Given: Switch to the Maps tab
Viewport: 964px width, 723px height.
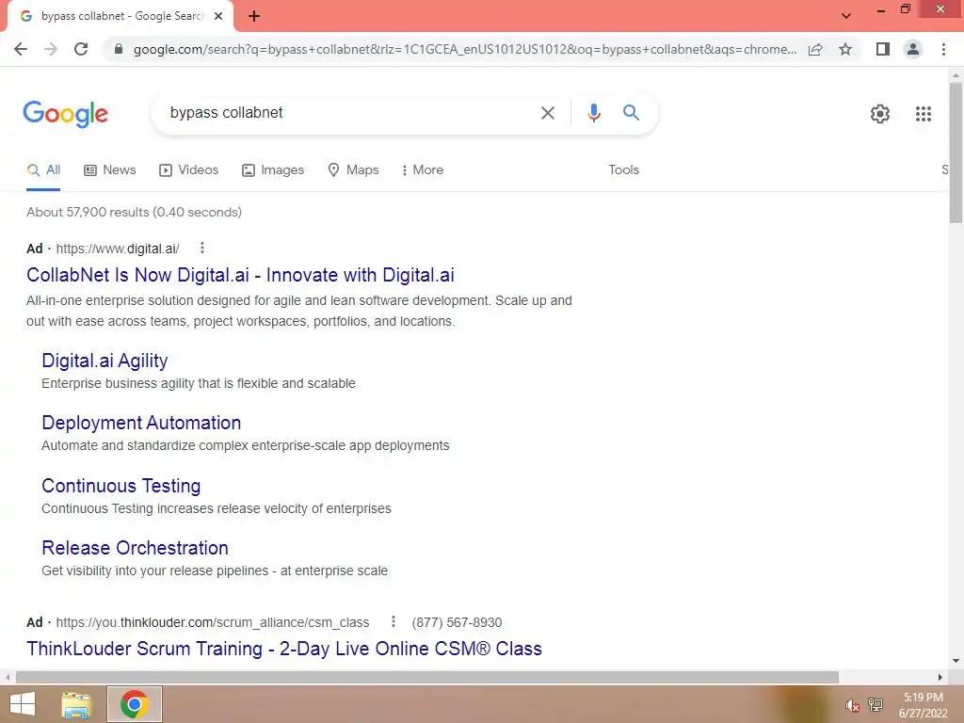Looking at the screenshot, I should pos(354,170).
